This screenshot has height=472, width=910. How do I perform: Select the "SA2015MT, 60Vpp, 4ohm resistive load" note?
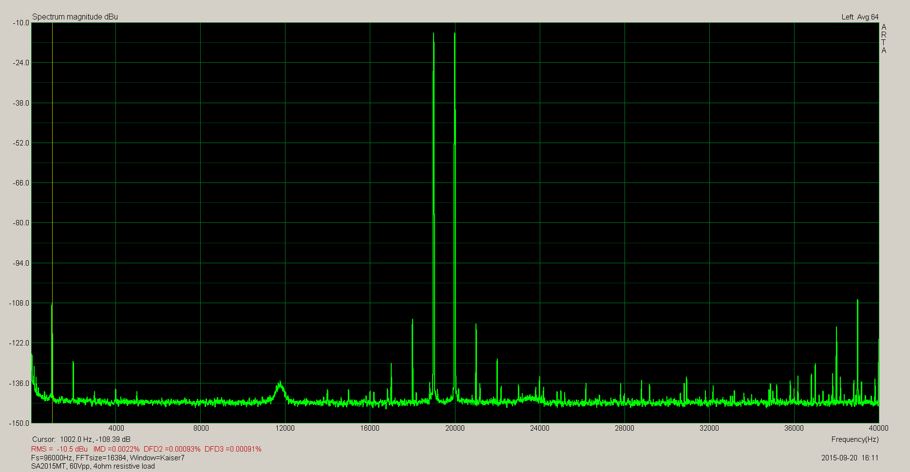[x=93, y=466]
